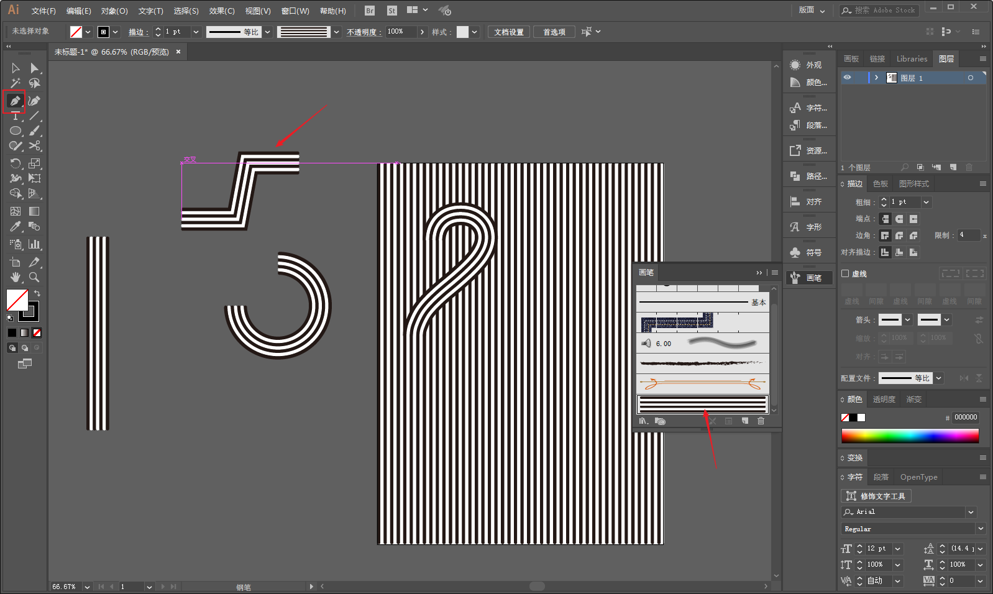Swap fill and stroke colors
993x594 pixels.
[37, 293]
